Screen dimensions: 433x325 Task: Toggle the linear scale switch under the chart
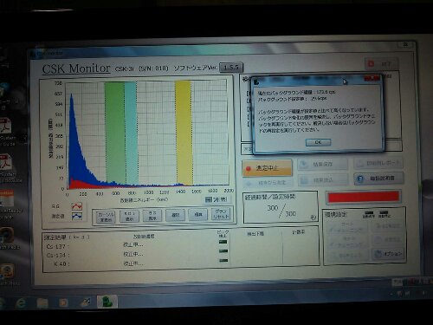tap(216, 199)
